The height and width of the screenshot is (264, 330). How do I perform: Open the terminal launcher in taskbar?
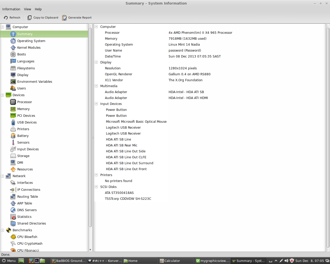pos(37,261)
